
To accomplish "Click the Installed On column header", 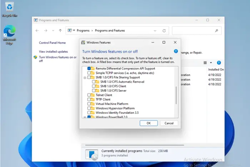I will click(216, 70).
